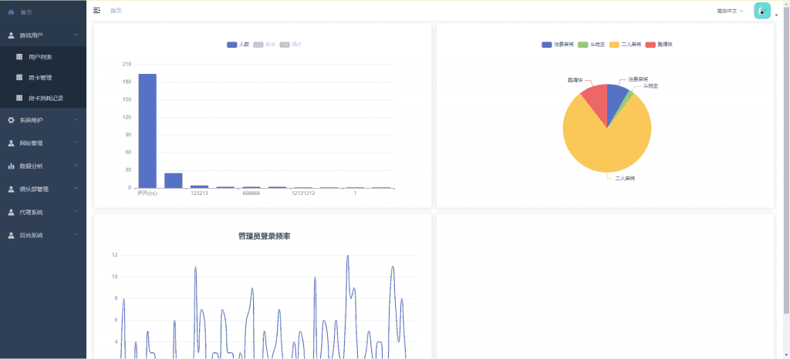Click the caret next to the avatar

pyautogui.click(x=776, y=15)
